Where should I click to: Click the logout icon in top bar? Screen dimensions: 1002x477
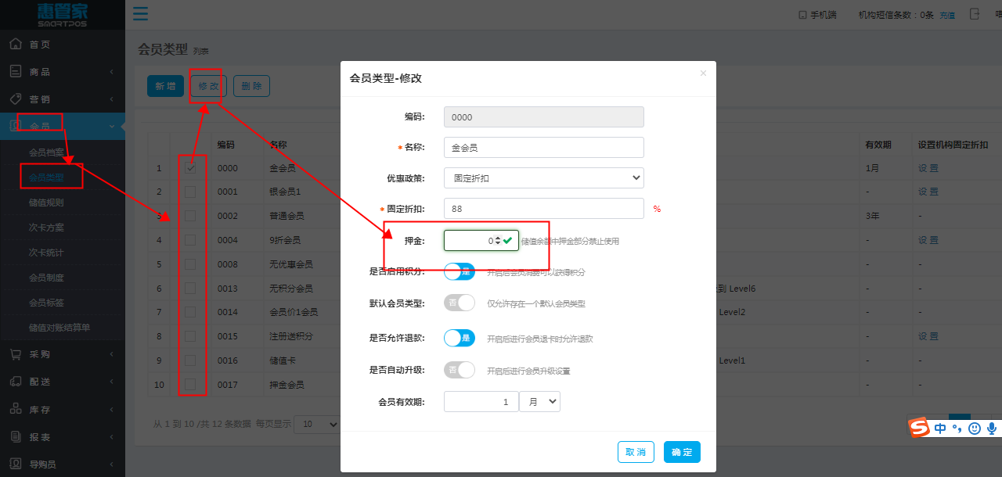point(975,14)
